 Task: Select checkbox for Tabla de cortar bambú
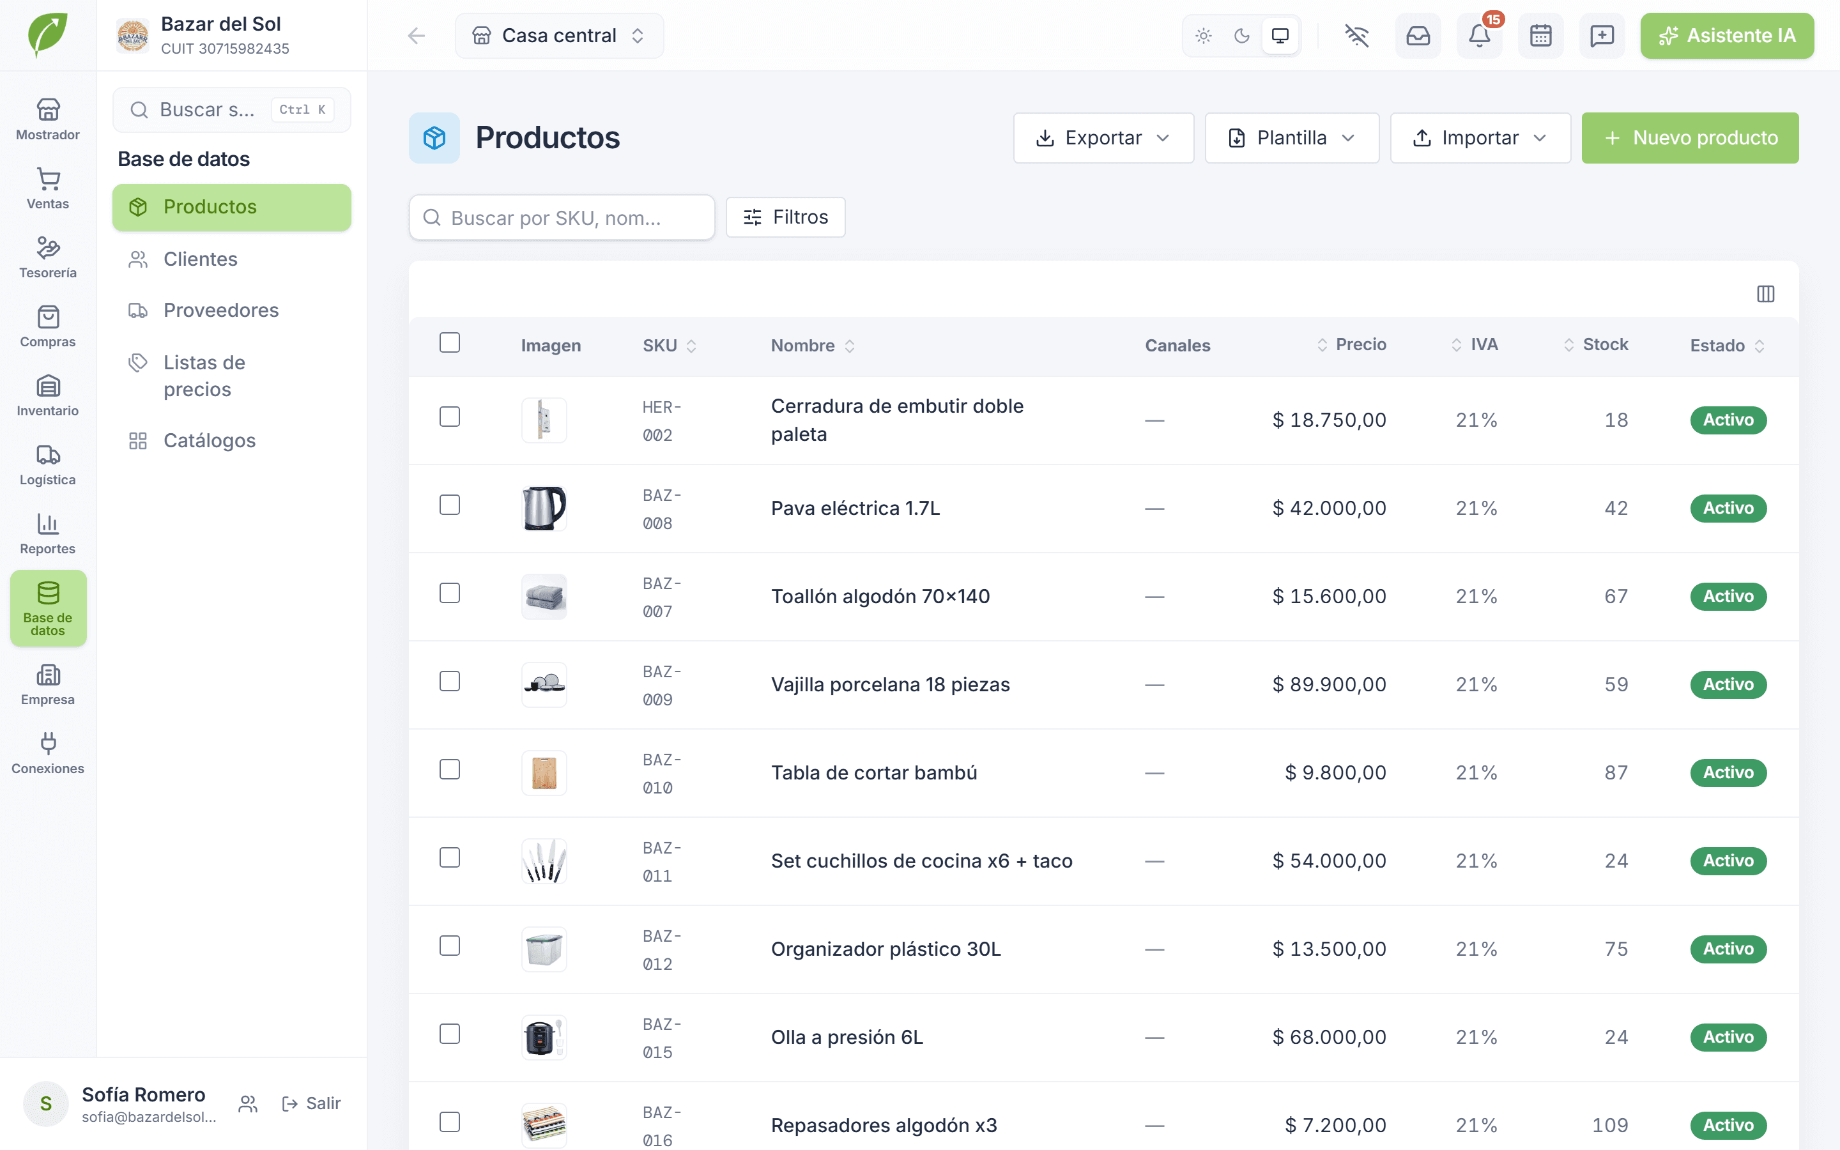449,770
